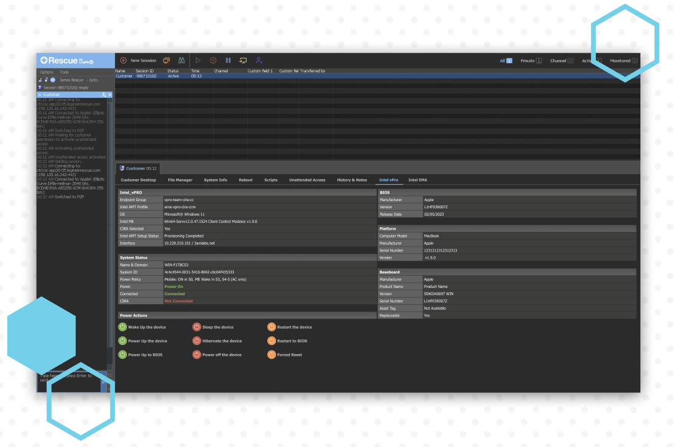Click the transfer session icon
Viewport: 678px width, 447px height.
click(x=243, y=60)
